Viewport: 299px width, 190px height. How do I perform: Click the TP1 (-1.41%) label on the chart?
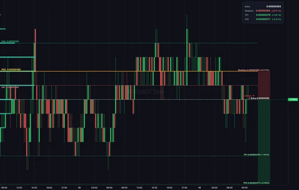[256, 154]
